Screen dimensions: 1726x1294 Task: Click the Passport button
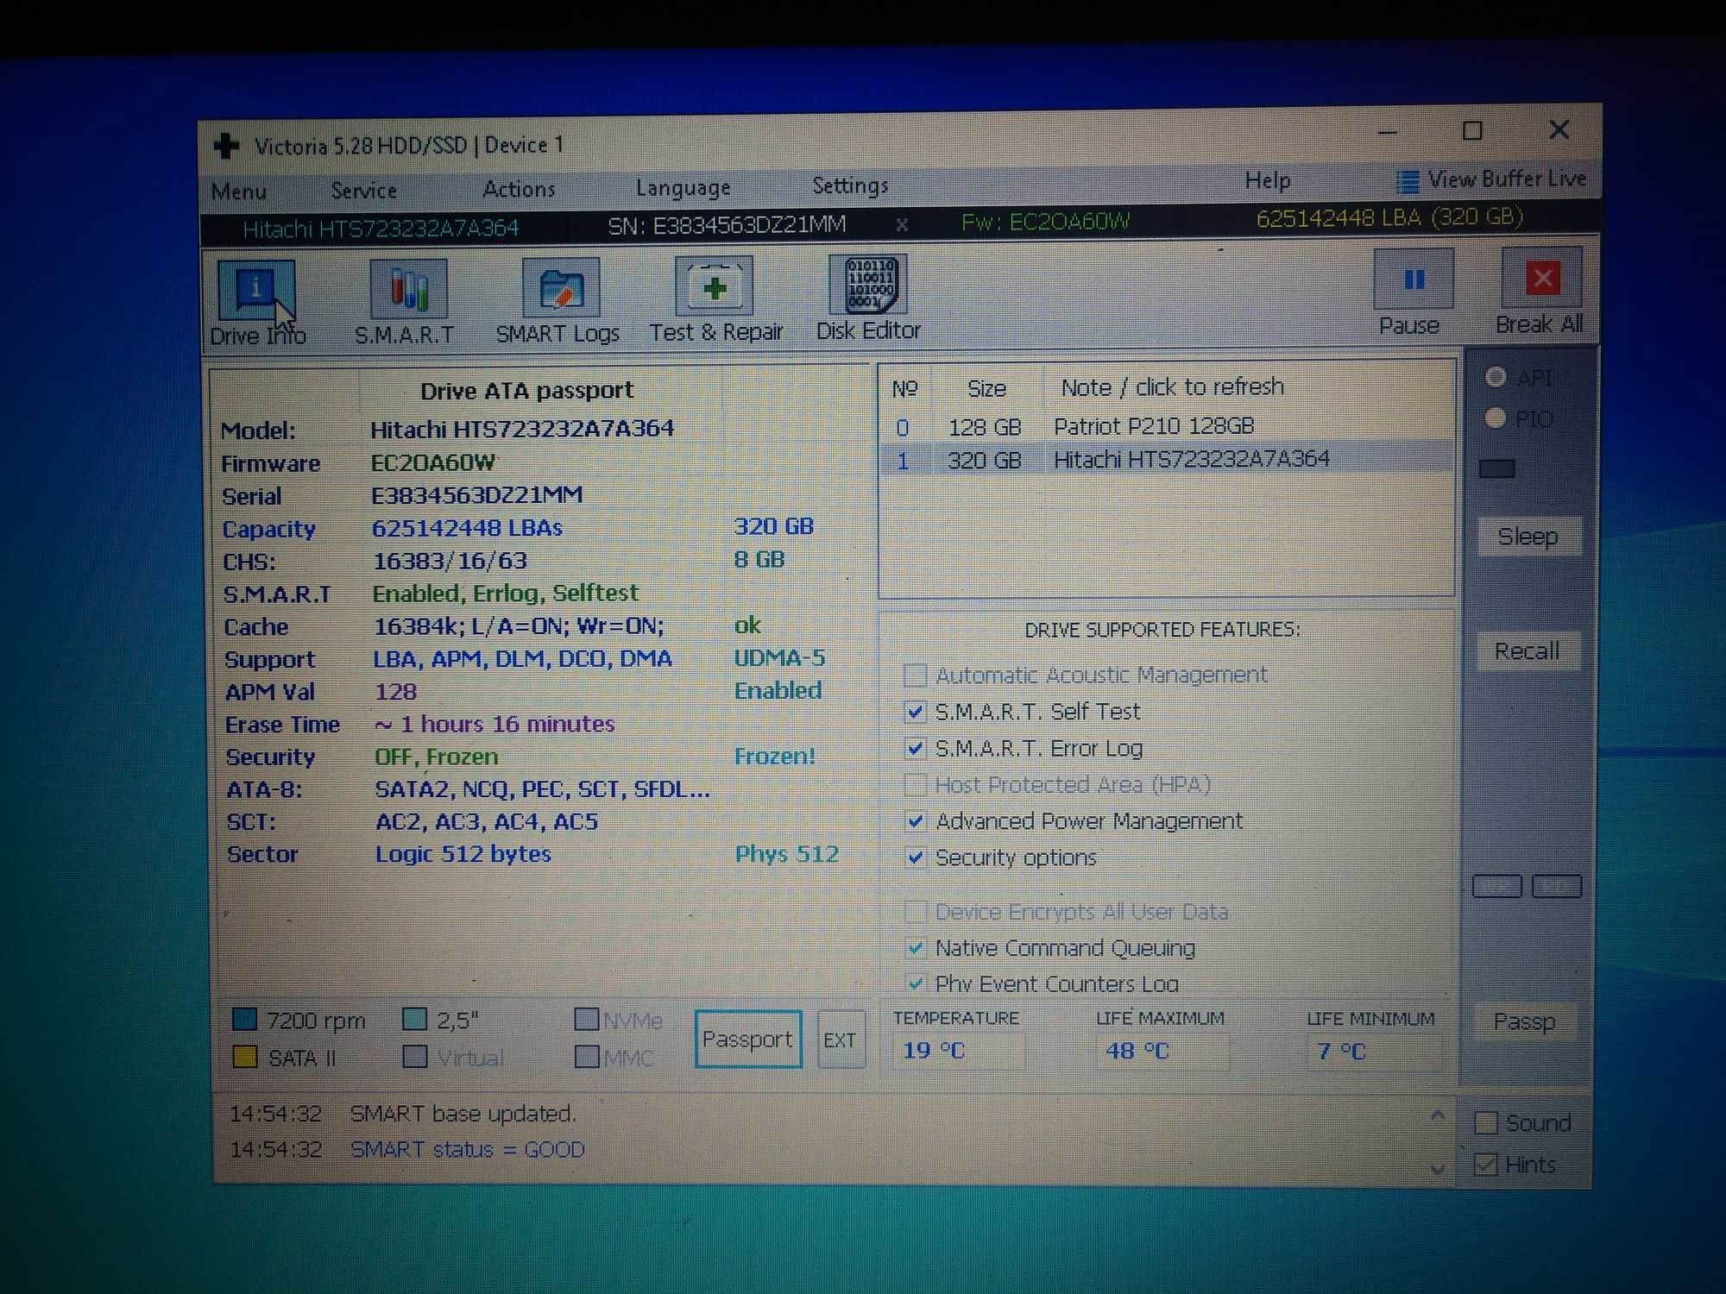(x=748, y=1040)
